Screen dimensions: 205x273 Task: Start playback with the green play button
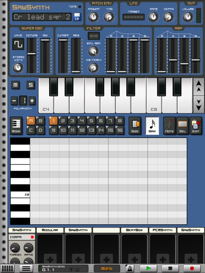148,268
